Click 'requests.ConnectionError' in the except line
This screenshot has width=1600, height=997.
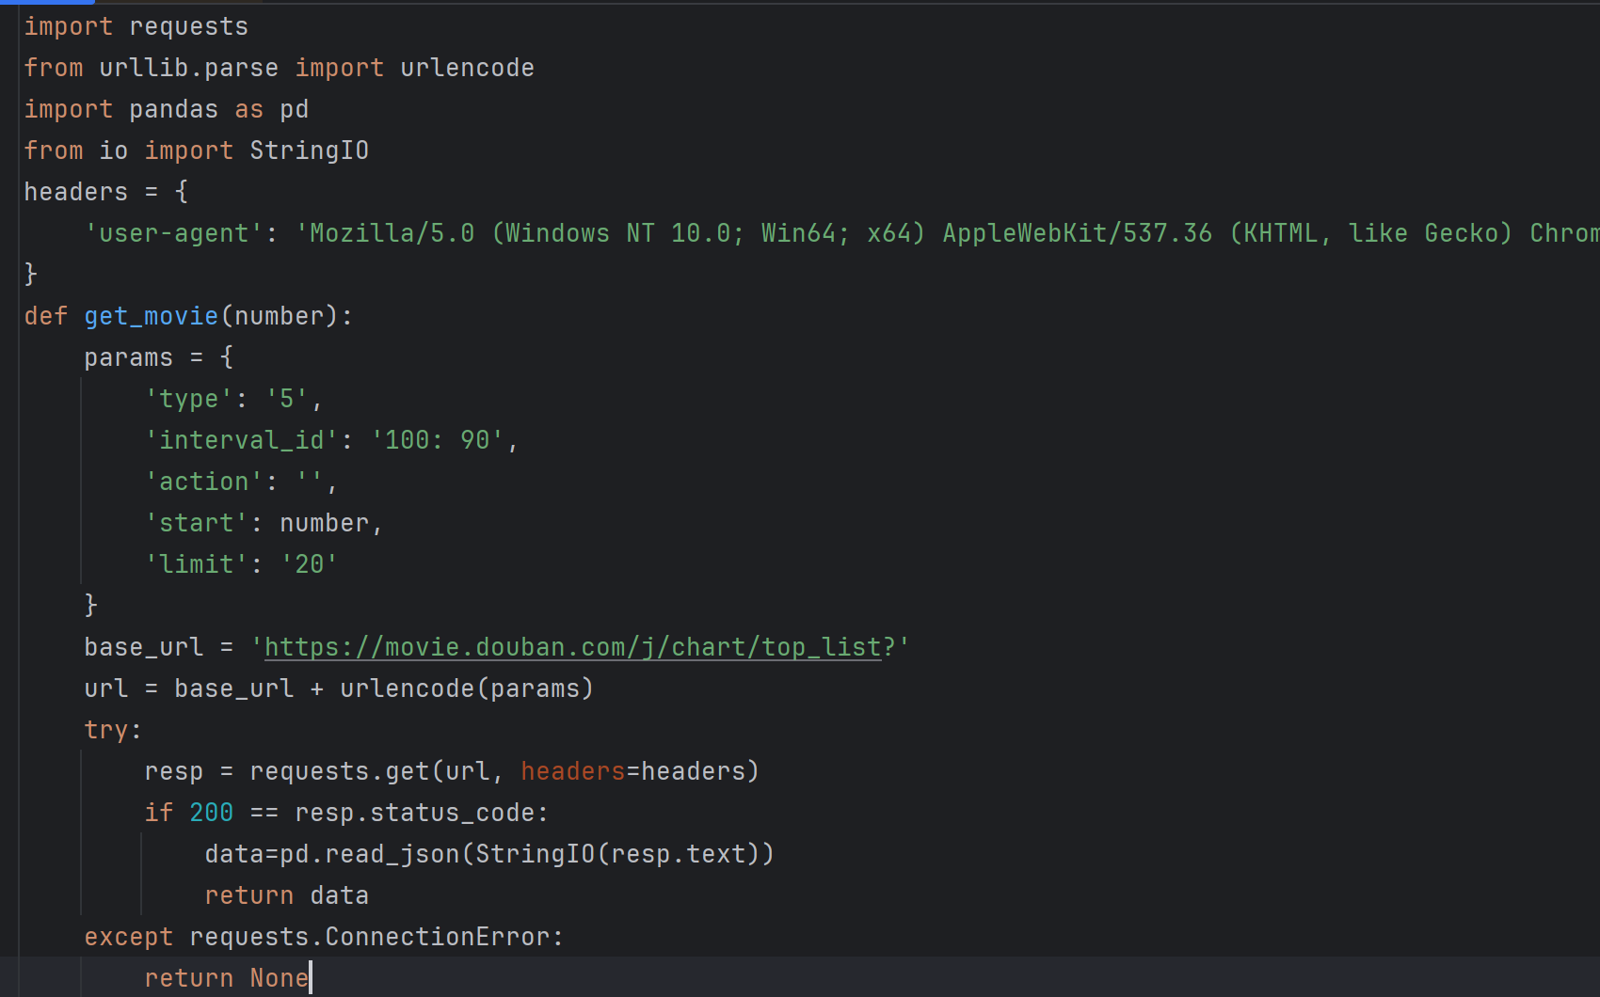370,937
